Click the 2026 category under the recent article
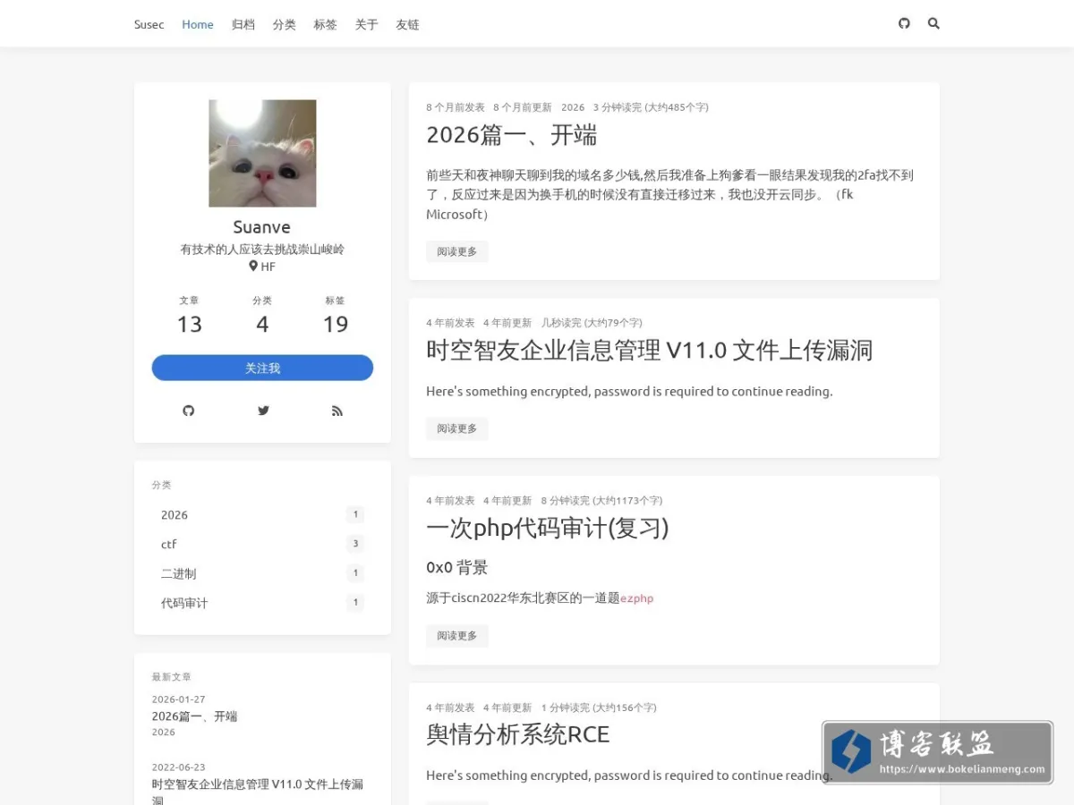Viewport: 1074px width, 805px height. pos(164,733)
